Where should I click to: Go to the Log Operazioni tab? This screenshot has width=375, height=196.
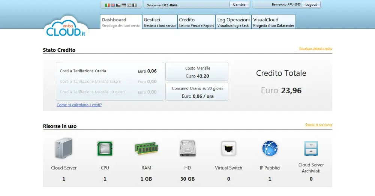pyautogui.click(x=233, y=22)
